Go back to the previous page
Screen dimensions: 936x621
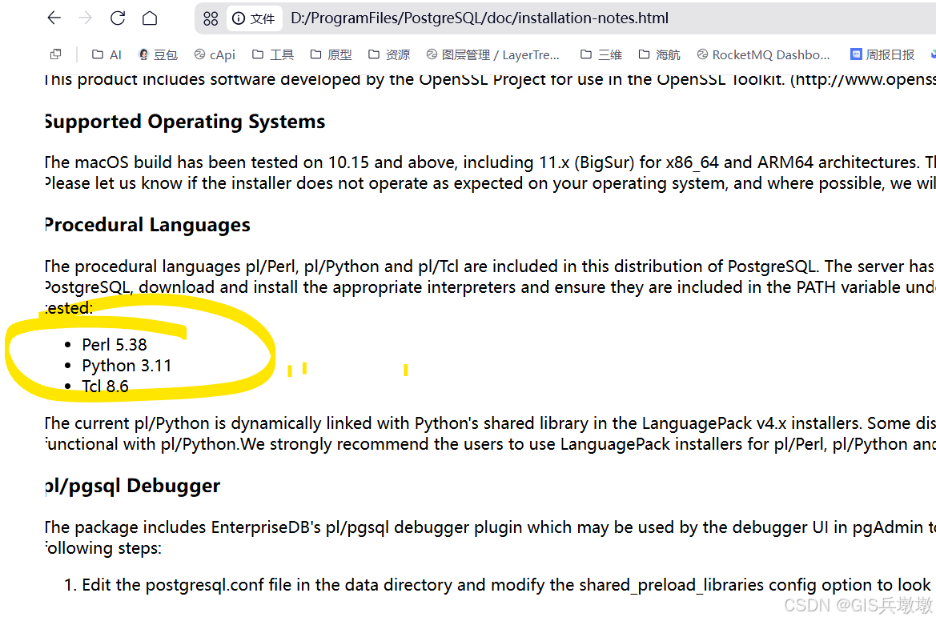[x=54, y=18]
